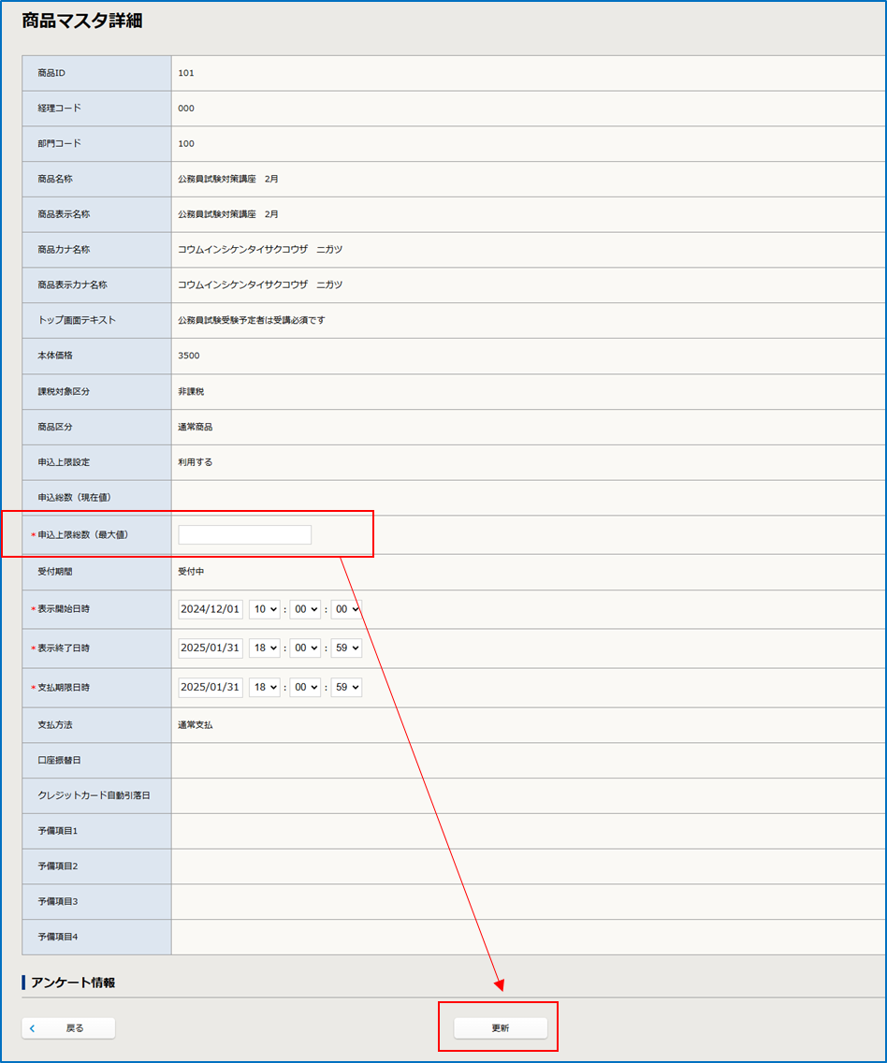Viewport: 887px width, 1063px height.
Task: Click the アンケート情報 section heading
Action: pyautogui.click(x=73, y=983)
